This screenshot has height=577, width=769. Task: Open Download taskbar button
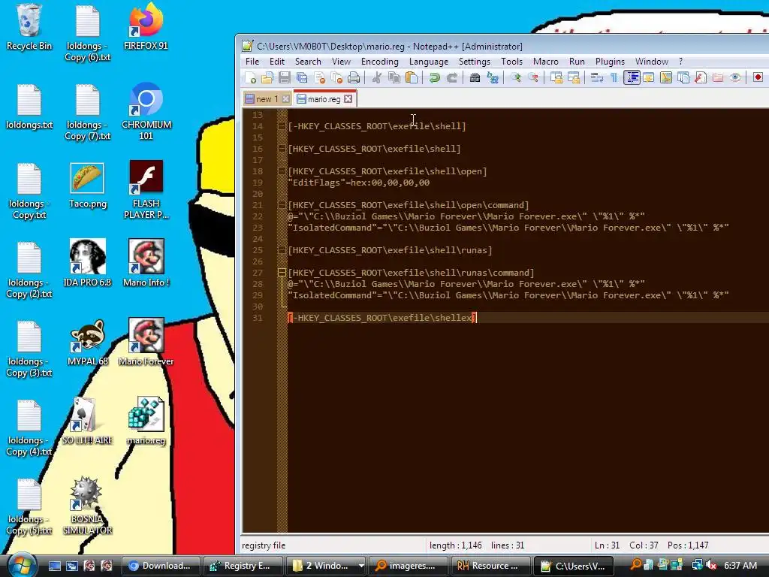coord(160,566)
